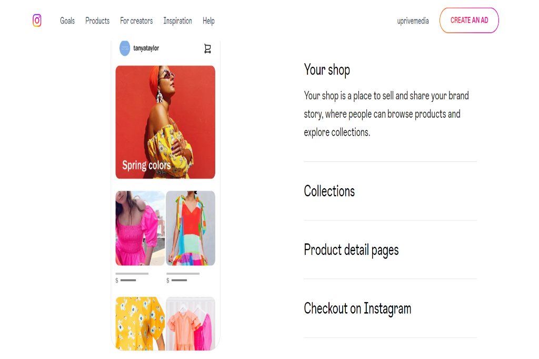539x359 pixels.
Task: Click the tanyataylor username text
Action: [x=146, y=48]
